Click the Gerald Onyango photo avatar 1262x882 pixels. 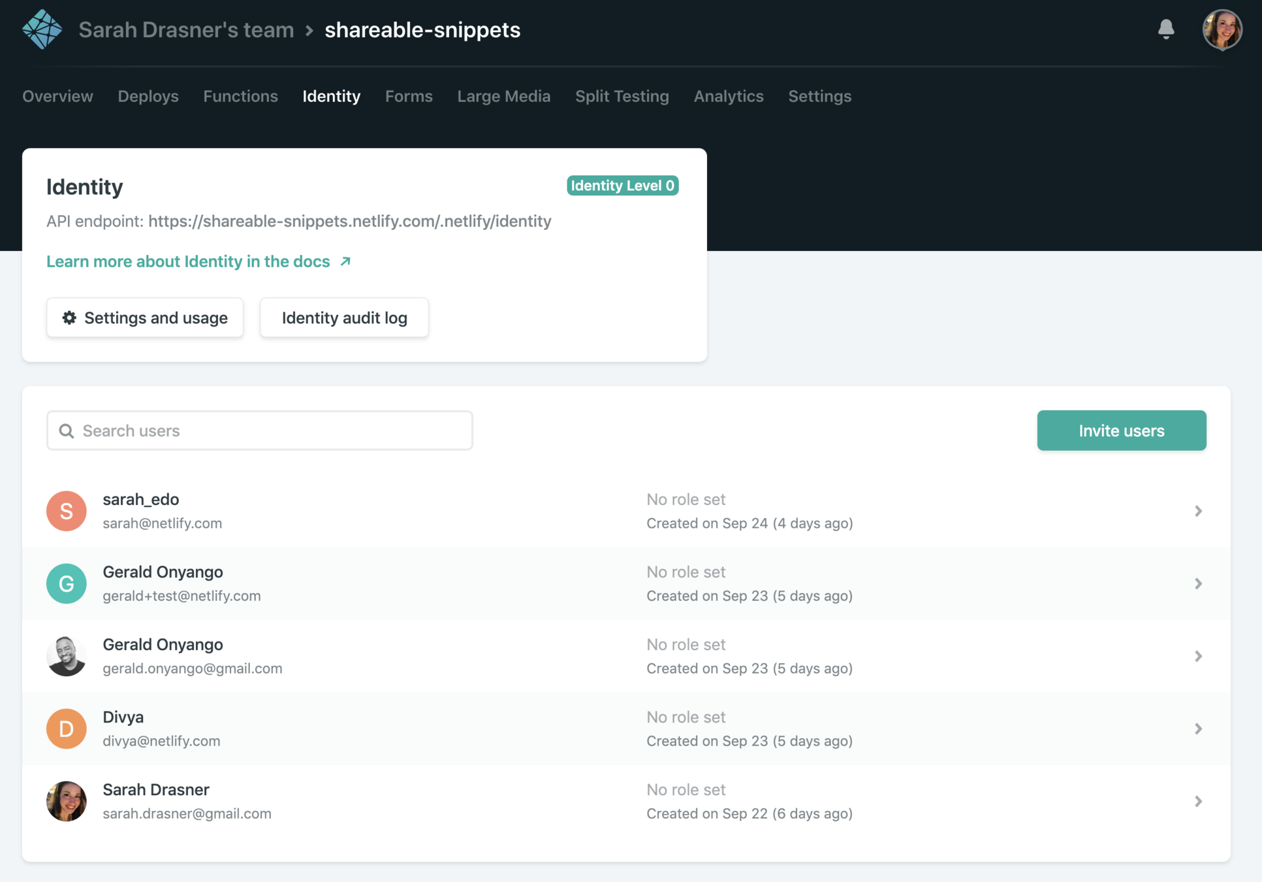(67, 656)
